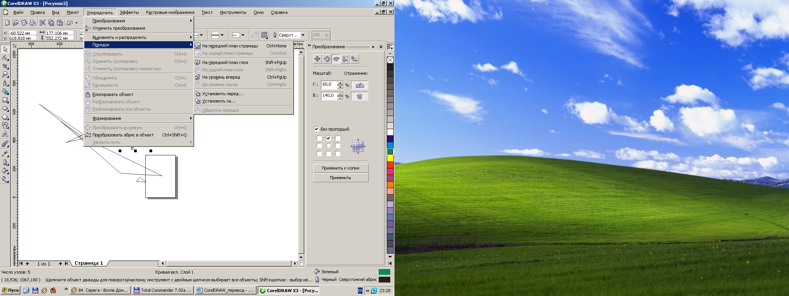Open Position tab in Transformation docker
This screenshot has height=296, width=789.
[x=317, y=59]
